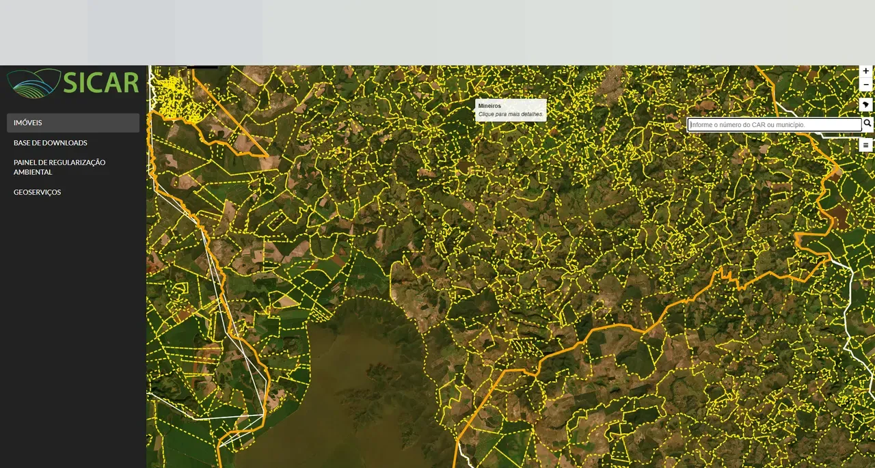Click 'Clique para mais detalhes' in the tooltip

(x=511, y=114)
